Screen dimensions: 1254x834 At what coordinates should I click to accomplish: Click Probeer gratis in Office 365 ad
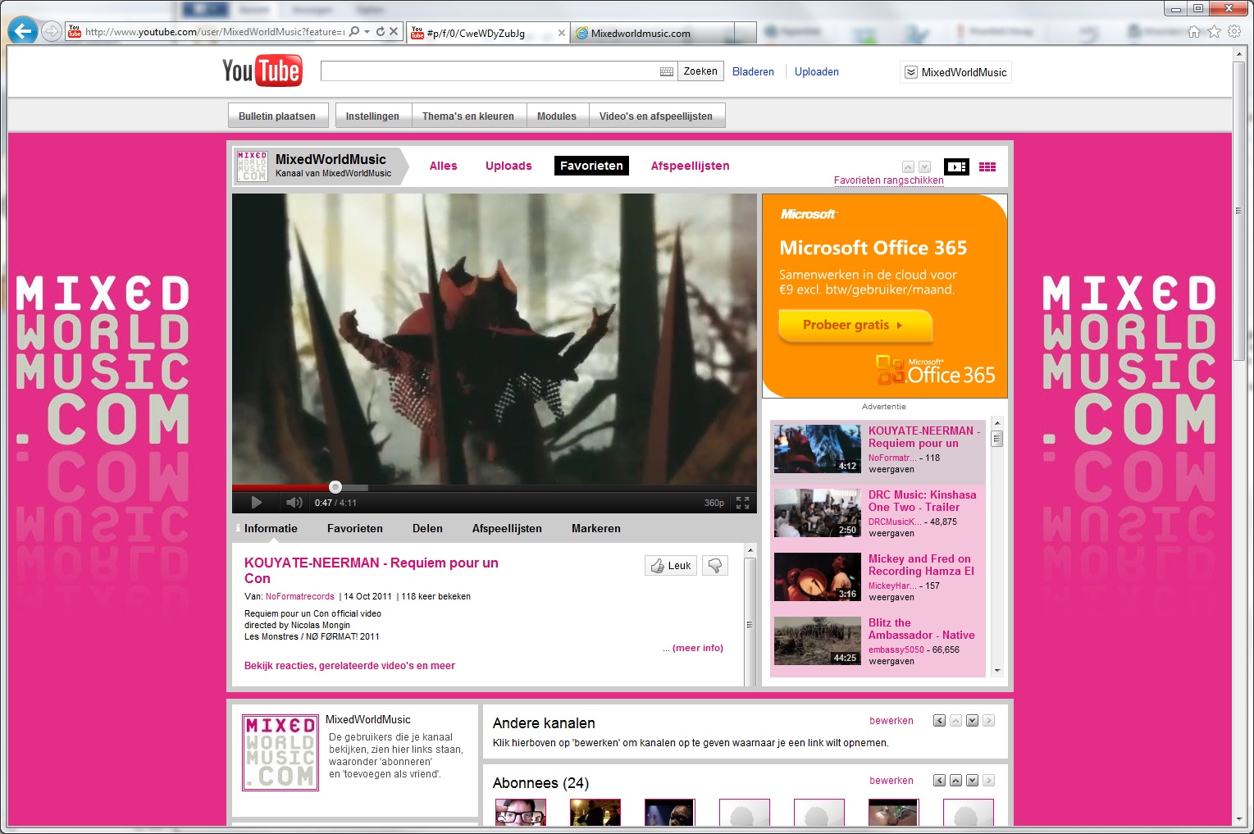855,325
